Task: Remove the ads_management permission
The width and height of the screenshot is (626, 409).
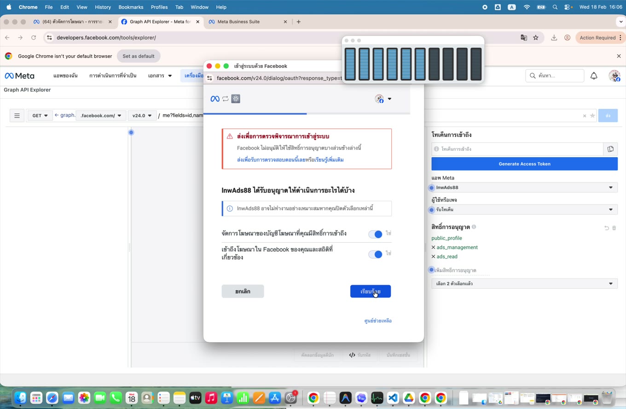Action: tap(433, 247)
